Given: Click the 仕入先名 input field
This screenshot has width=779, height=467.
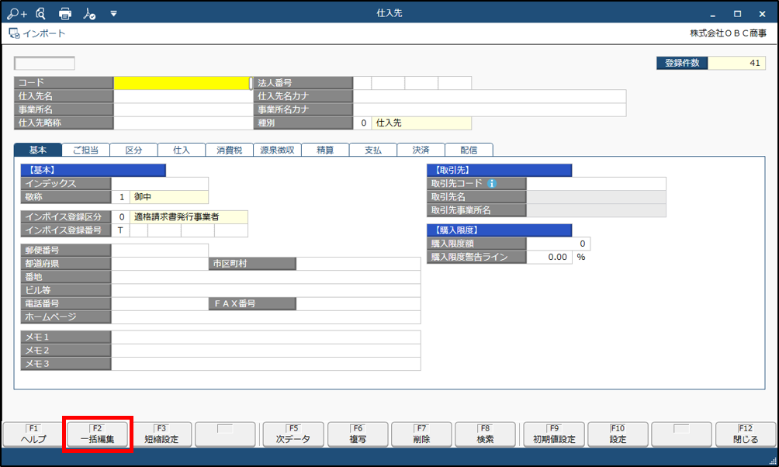Looking at the screenshot, I should click(183, 96).
